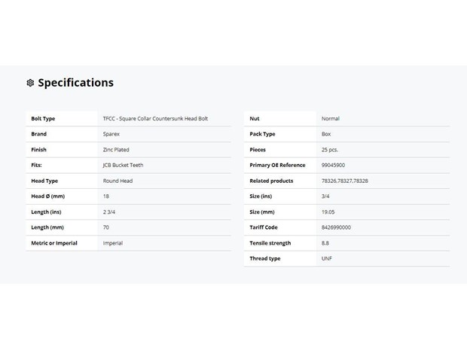This screenshot has width=467, height=350.
Task: Click the gear icon beside Specifications
Action: point(30,83)
